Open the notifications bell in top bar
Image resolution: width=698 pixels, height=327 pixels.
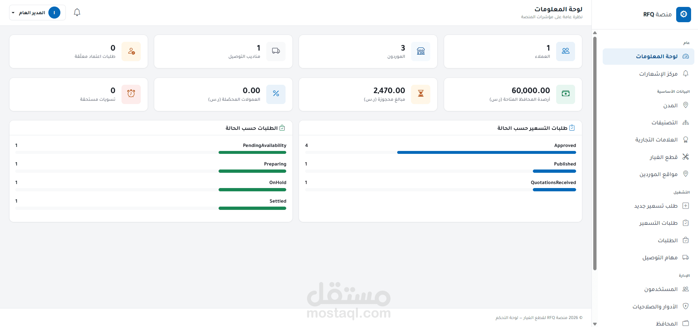(77, 12)
